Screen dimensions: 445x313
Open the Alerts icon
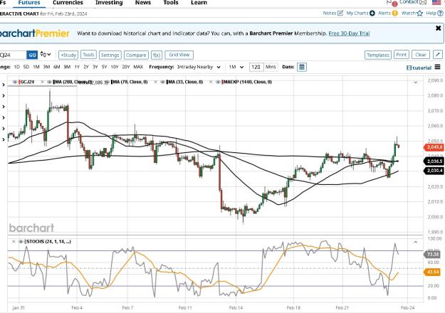pos(394,13)
